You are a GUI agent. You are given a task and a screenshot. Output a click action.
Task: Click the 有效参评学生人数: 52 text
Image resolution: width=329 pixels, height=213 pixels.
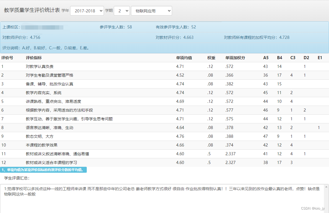tap(176, 27)
